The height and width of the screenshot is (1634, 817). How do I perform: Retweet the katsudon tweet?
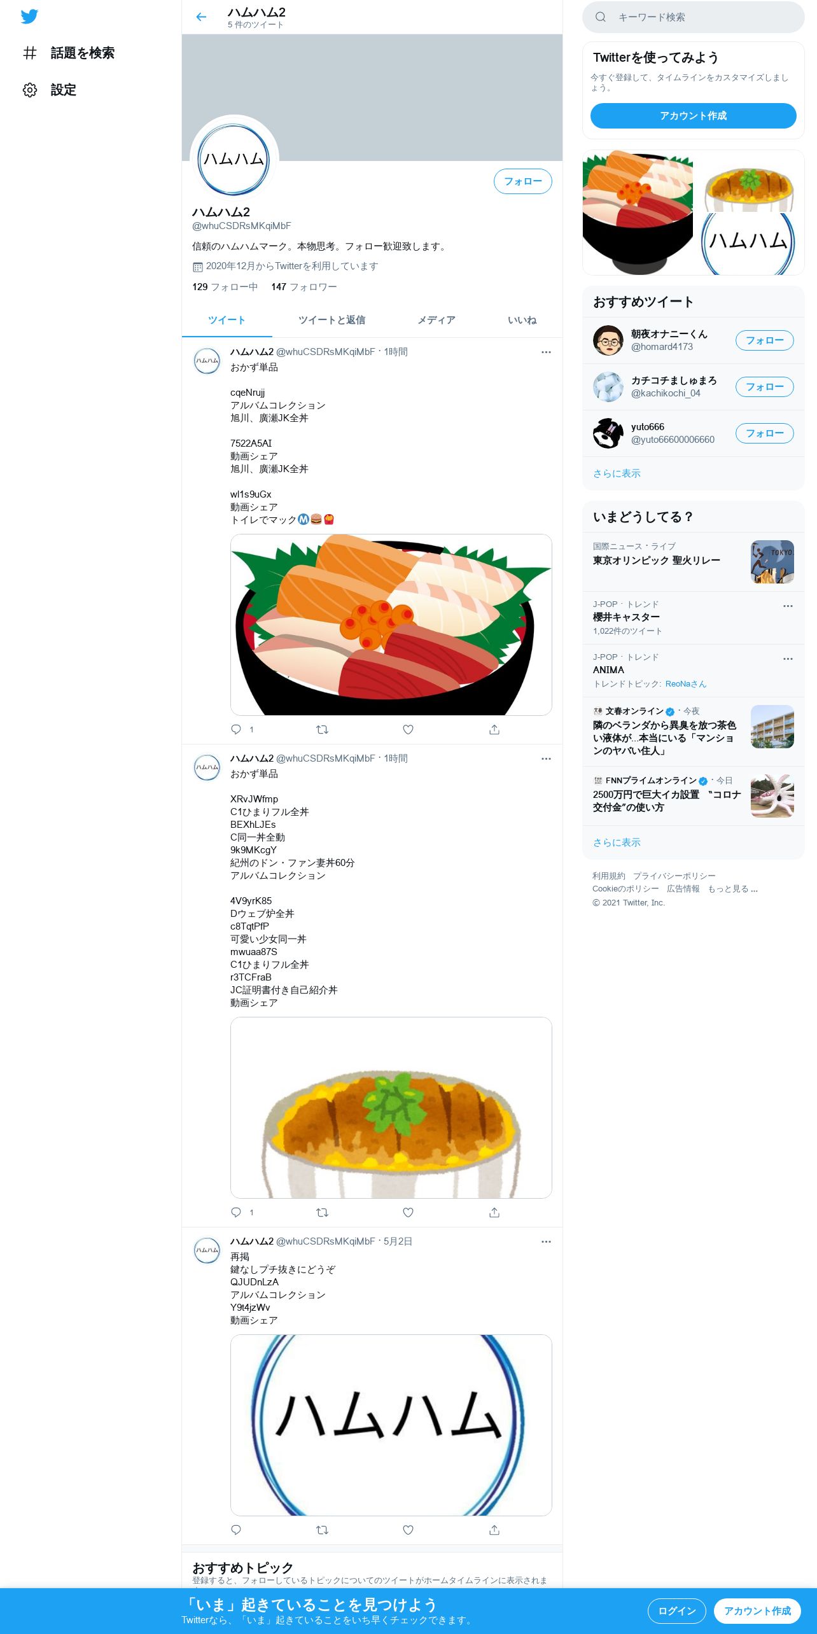click(322, 1212)
